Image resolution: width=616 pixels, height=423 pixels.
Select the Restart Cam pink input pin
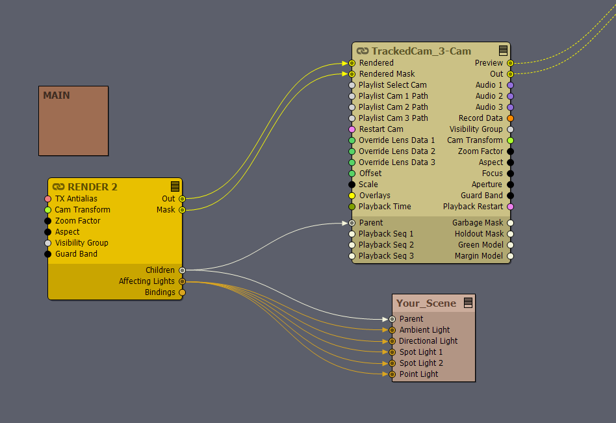(x=352, y=129)
